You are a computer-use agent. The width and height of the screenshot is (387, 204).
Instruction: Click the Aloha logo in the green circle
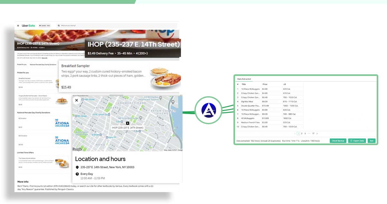tap(209, 111)
